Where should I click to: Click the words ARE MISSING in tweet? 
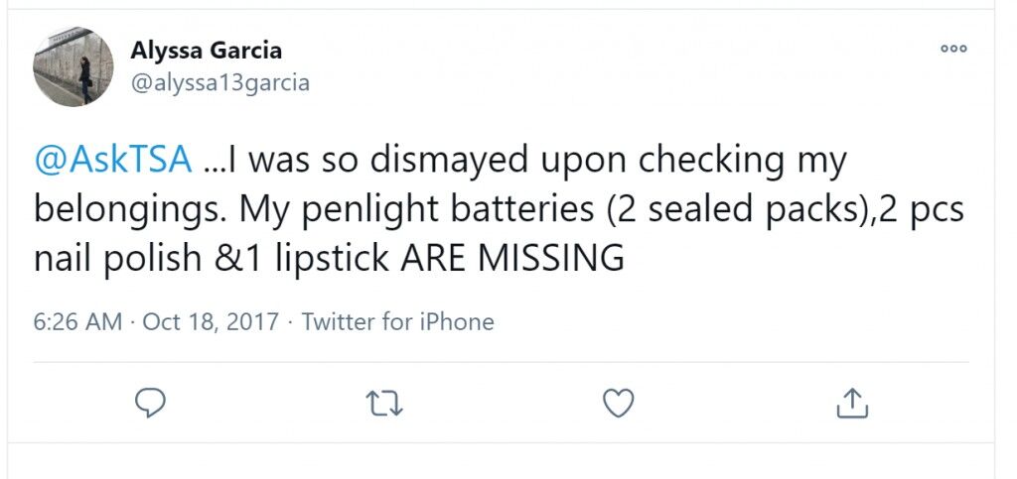511,258
